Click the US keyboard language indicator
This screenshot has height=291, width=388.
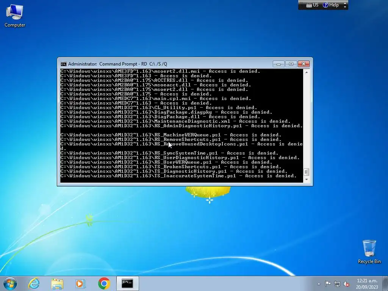pyautogui.click(x=312, y=5)
